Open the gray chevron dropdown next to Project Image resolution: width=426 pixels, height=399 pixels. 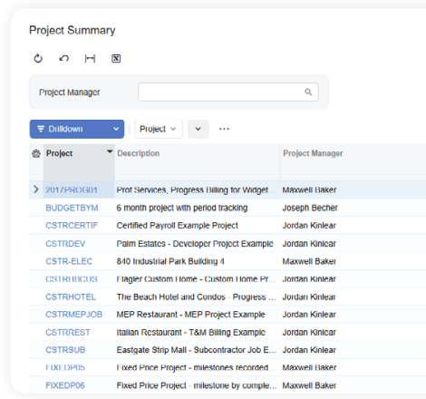pyautogui.click(x=198, y=129)
